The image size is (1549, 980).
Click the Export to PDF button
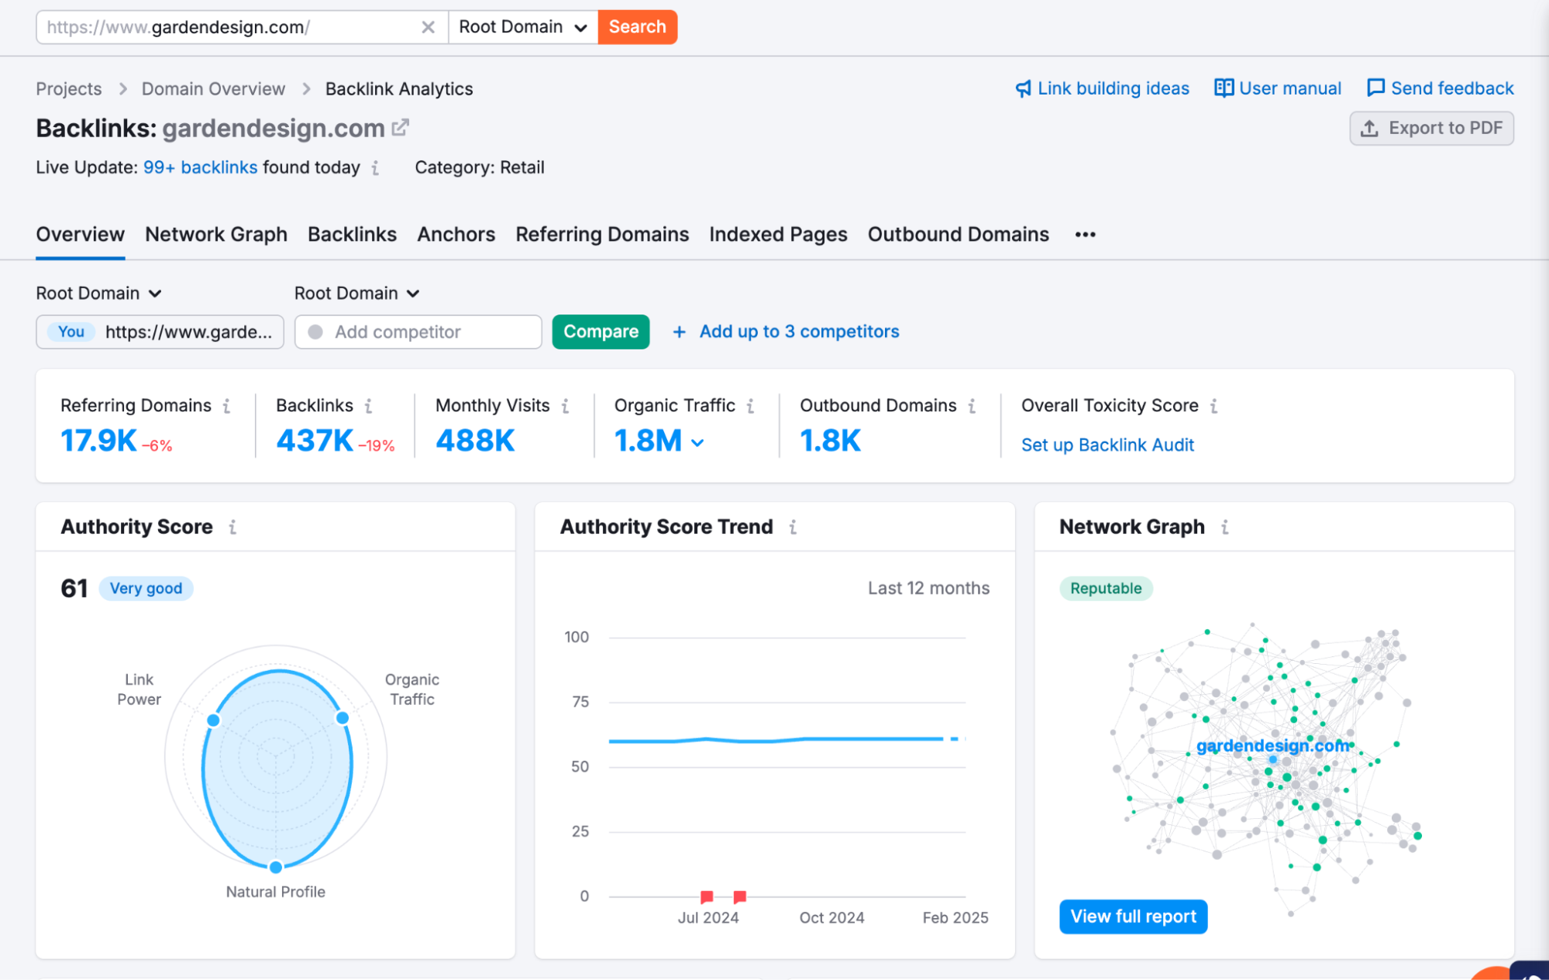point(1430,129)
